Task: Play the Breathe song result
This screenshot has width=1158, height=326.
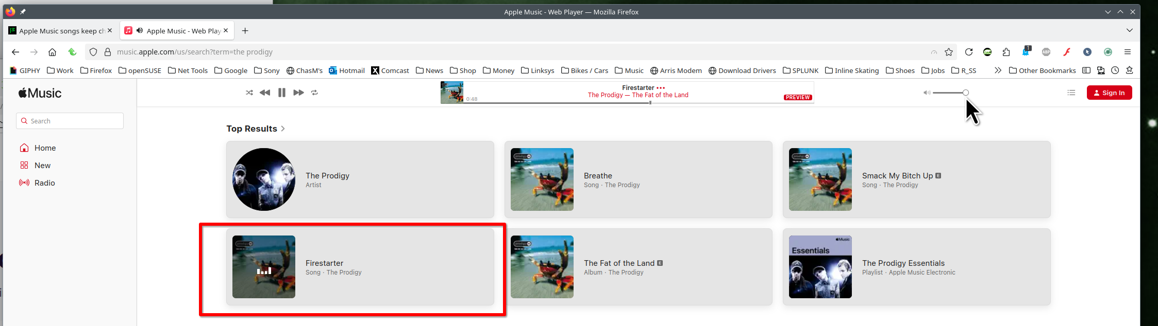Action: (x=639, y=179)
